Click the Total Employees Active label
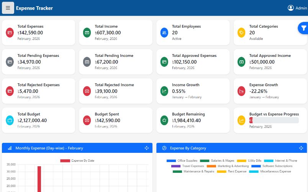308x192 pixels. point(177,39)
